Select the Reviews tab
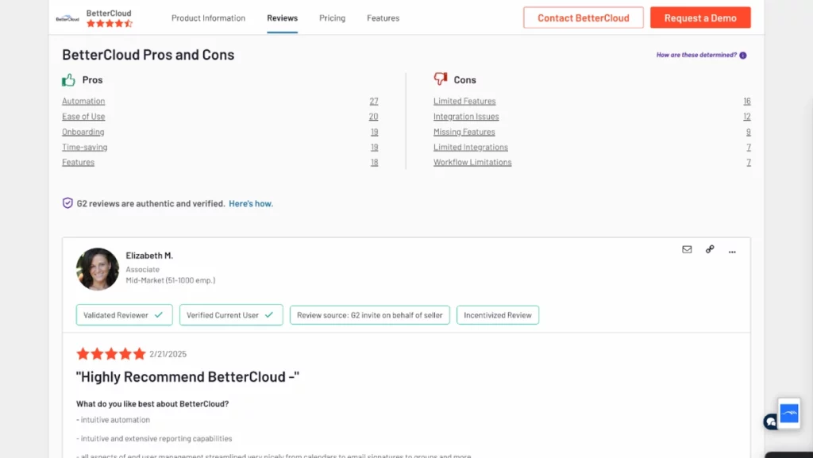This screenshot has height=458, width=813. tap(282, 18)
